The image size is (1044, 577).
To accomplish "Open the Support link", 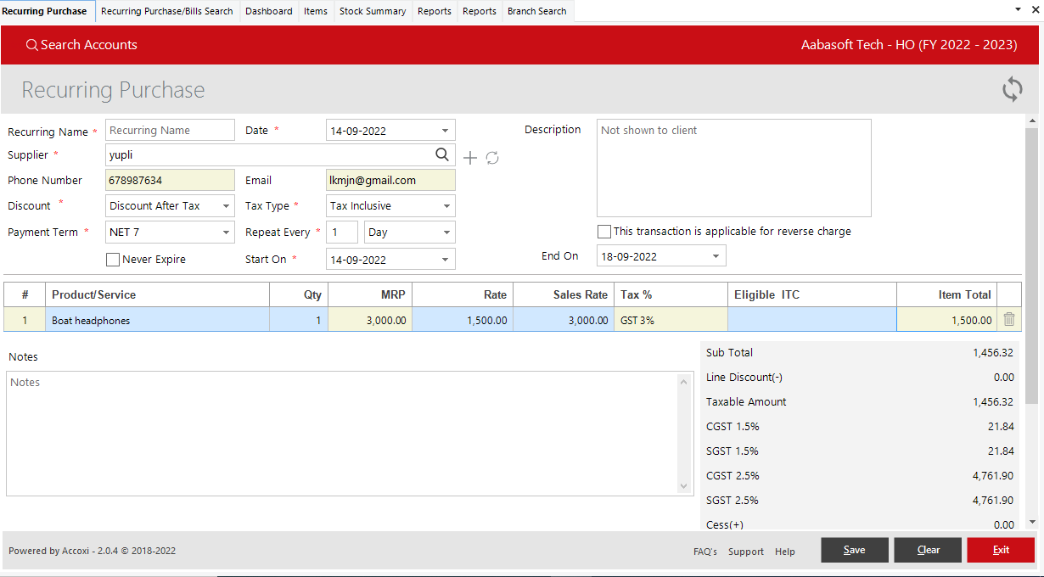I will [x=746, y=552].
